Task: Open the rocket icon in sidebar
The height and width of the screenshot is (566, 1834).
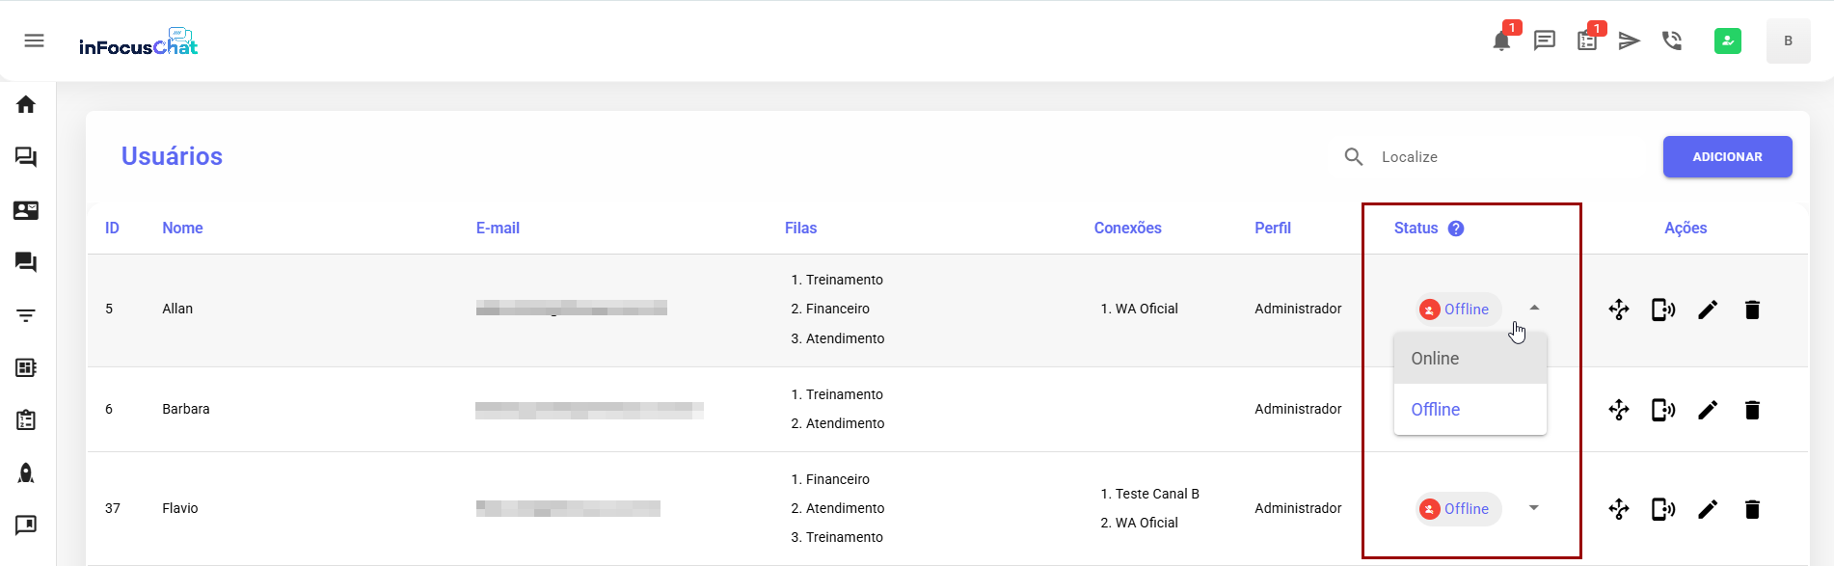Action: click(x=26, y=472)
